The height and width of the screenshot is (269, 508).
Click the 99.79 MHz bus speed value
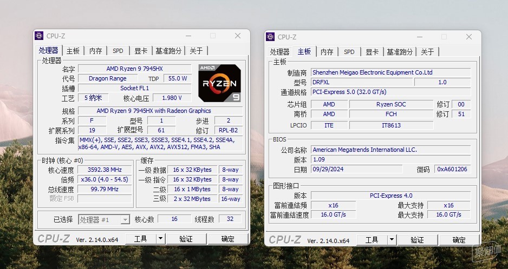point(105,189)
